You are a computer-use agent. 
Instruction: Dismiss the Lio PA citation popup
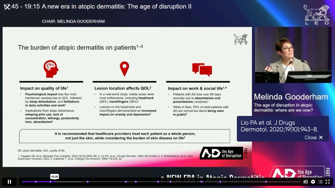[314, 137]
